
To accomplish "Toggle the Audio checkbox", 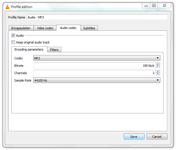I will click(x=13, y=36).
